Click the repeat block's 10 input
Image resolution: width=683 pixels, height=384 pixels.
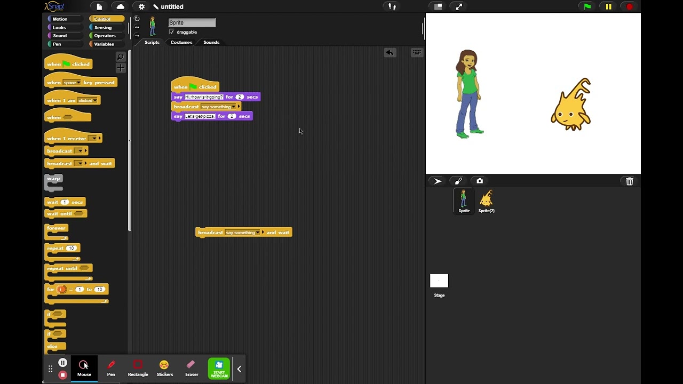72,248
